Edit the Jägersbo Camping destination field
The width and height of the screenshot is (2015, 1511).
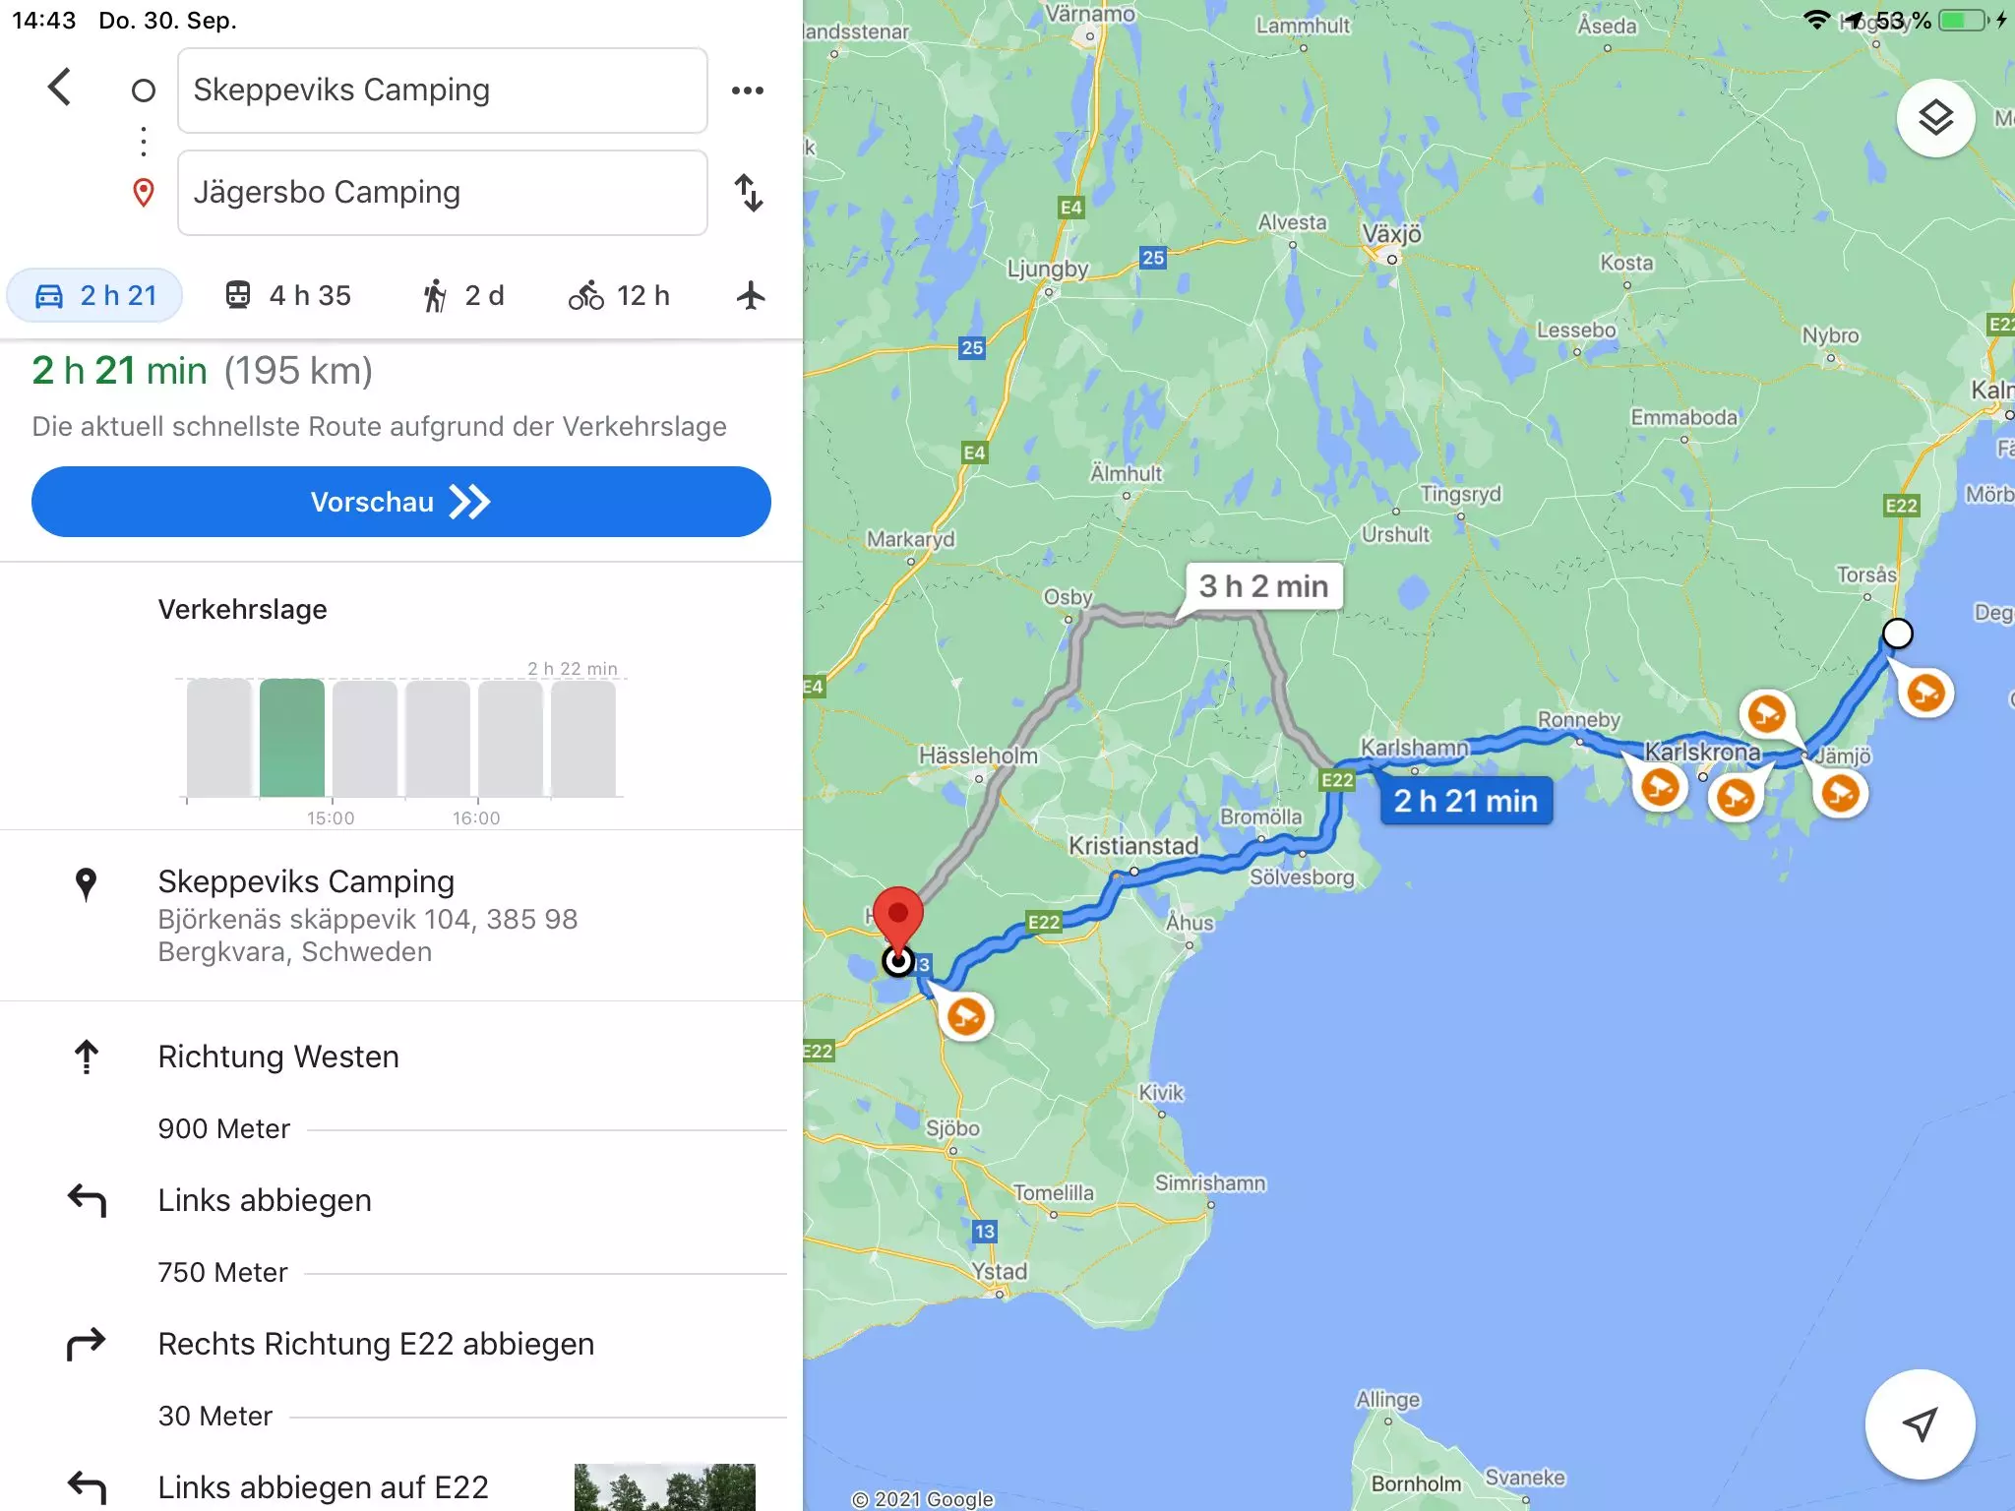click(x=443, y=193)
